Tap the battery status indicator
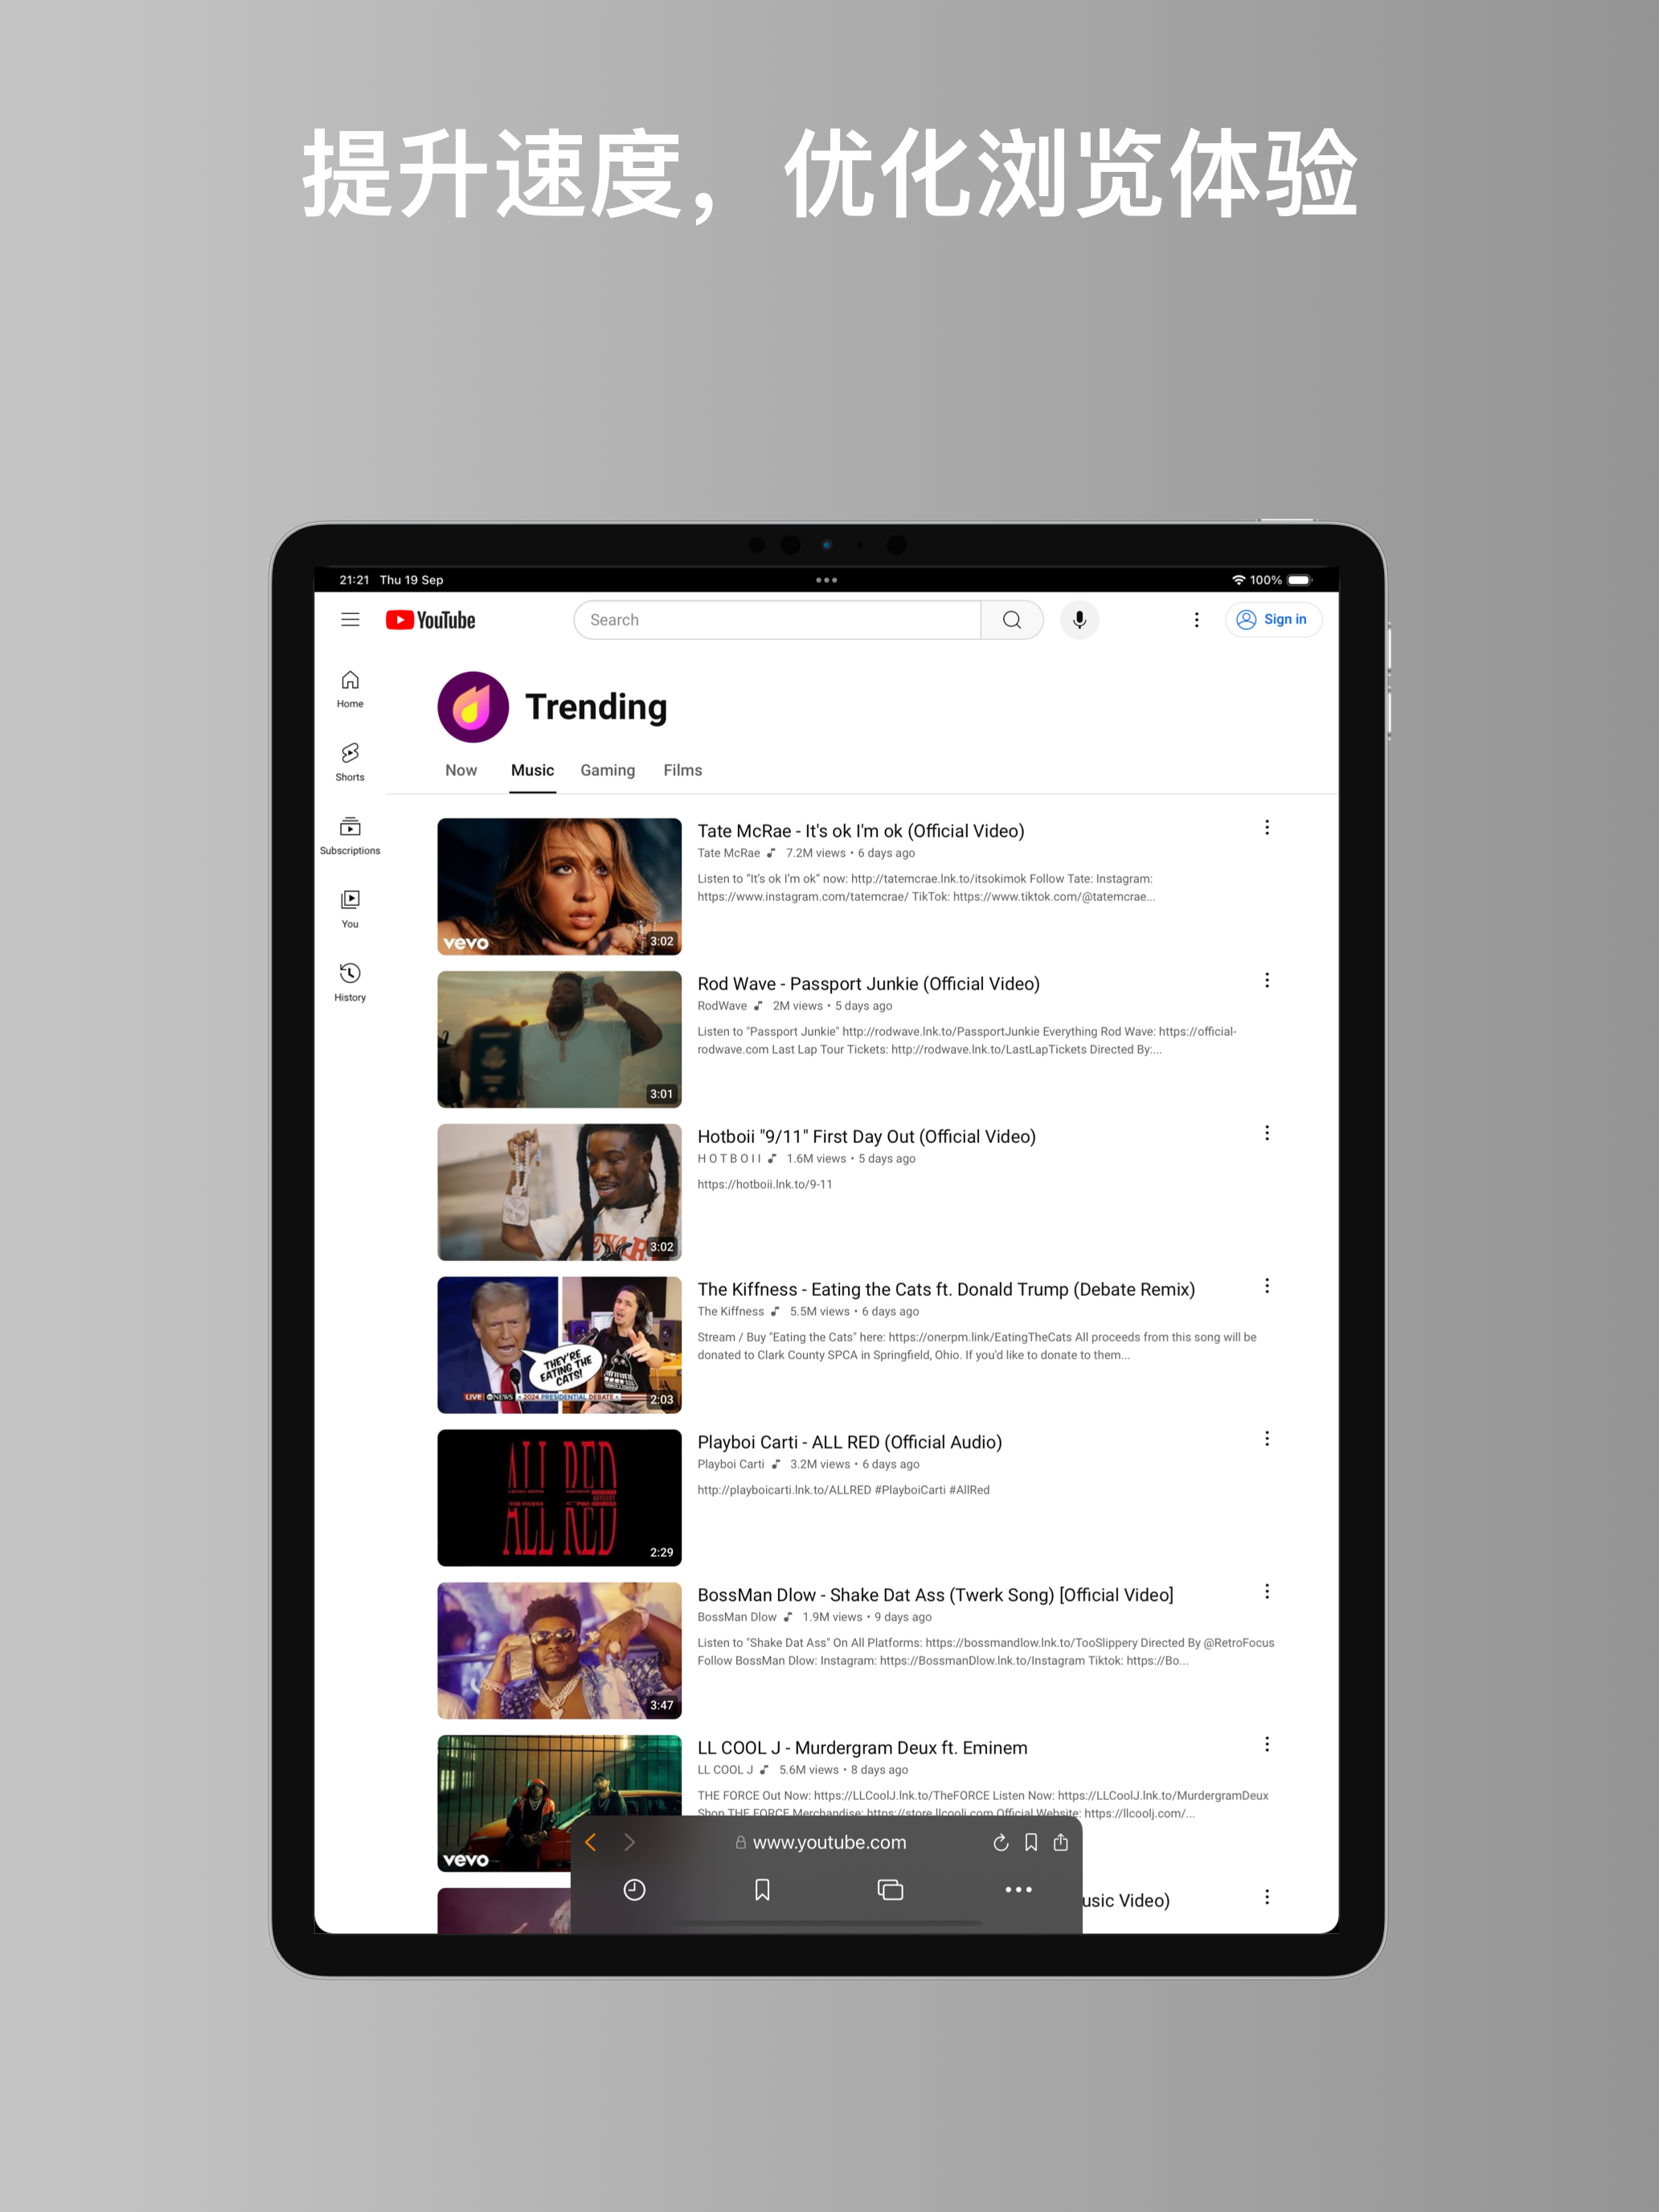 tap(1299, 580)
